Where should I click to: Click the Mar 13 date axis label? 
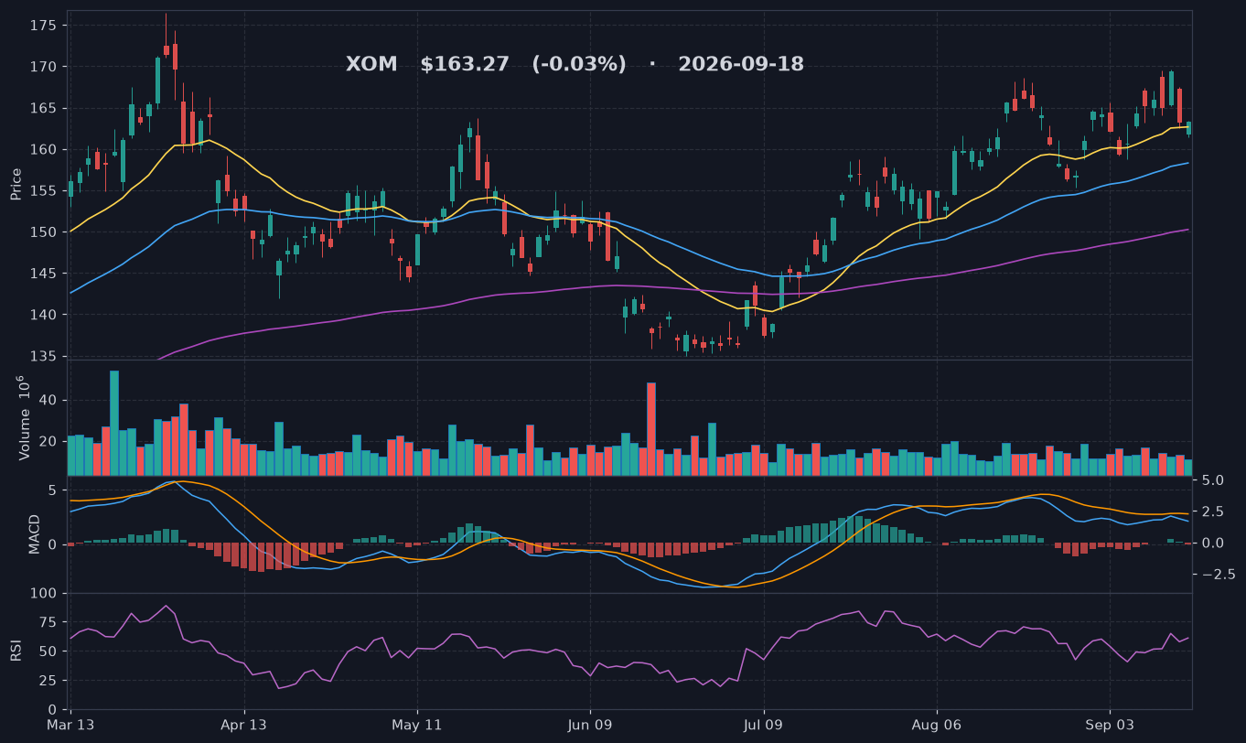point(71,724)
